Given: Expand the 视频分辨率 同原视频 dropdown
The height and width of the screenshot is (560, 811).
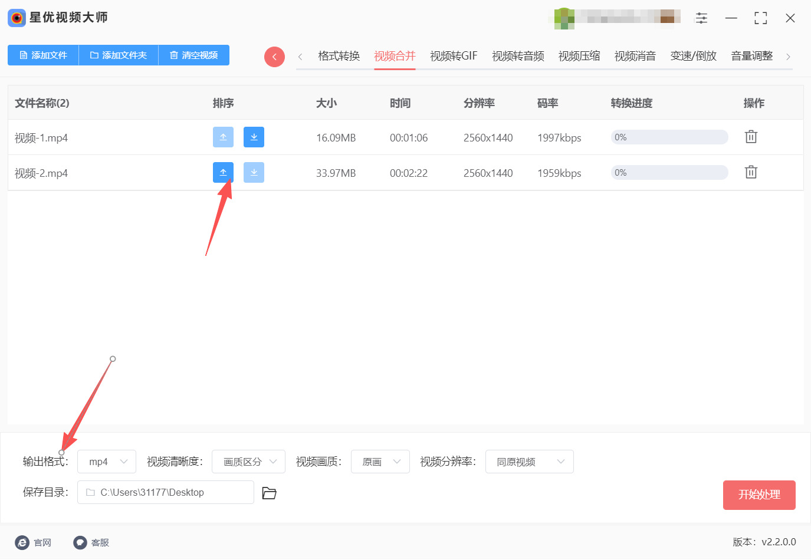Looking at the screenshot, I should [x=530, y=462].
